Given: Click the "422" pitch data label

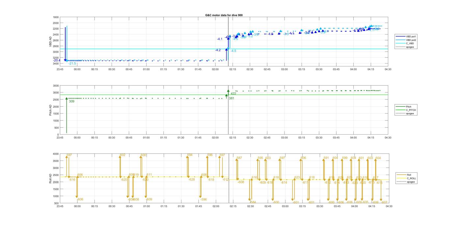Looking at the screenshot, I should click(233, 94).
